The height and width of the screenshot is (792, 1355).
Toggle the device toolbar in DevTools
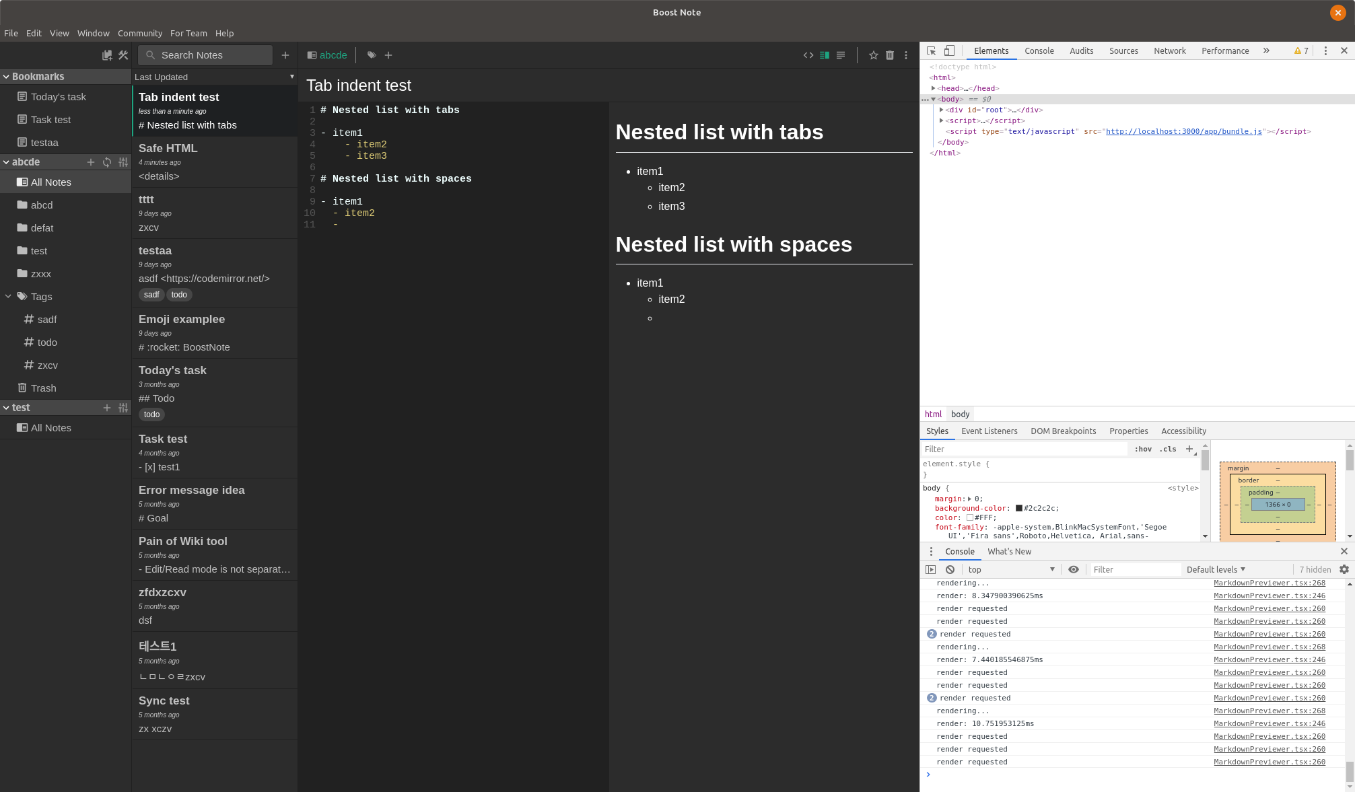pos(949,51)
